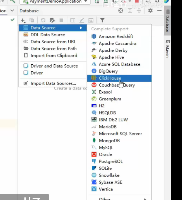
Task: Select IBM Db2 LUW data source
Action: (119, 120)
